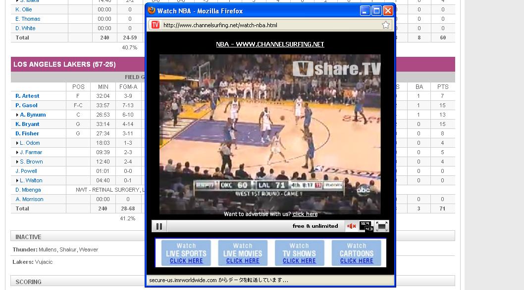Click the Lakers field goal percentage 41.2%
The width and height of the screenshot is (524, 290).
pyautogui.click(x=128, y=218)
